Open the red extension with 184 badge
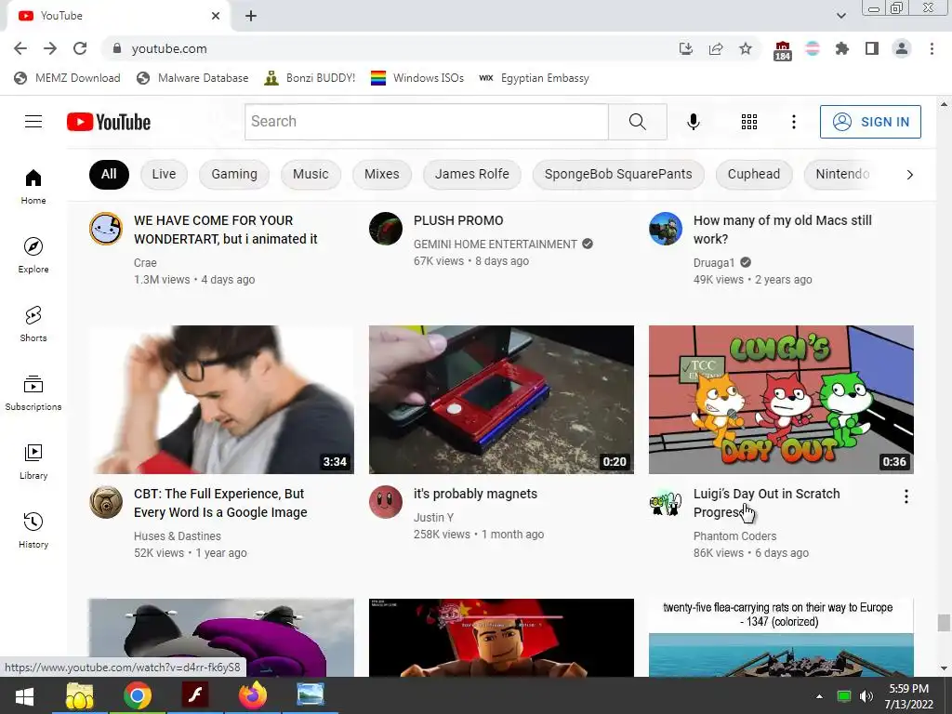The width and height of the screenshot is (952, 714). (x=783, y=50)
